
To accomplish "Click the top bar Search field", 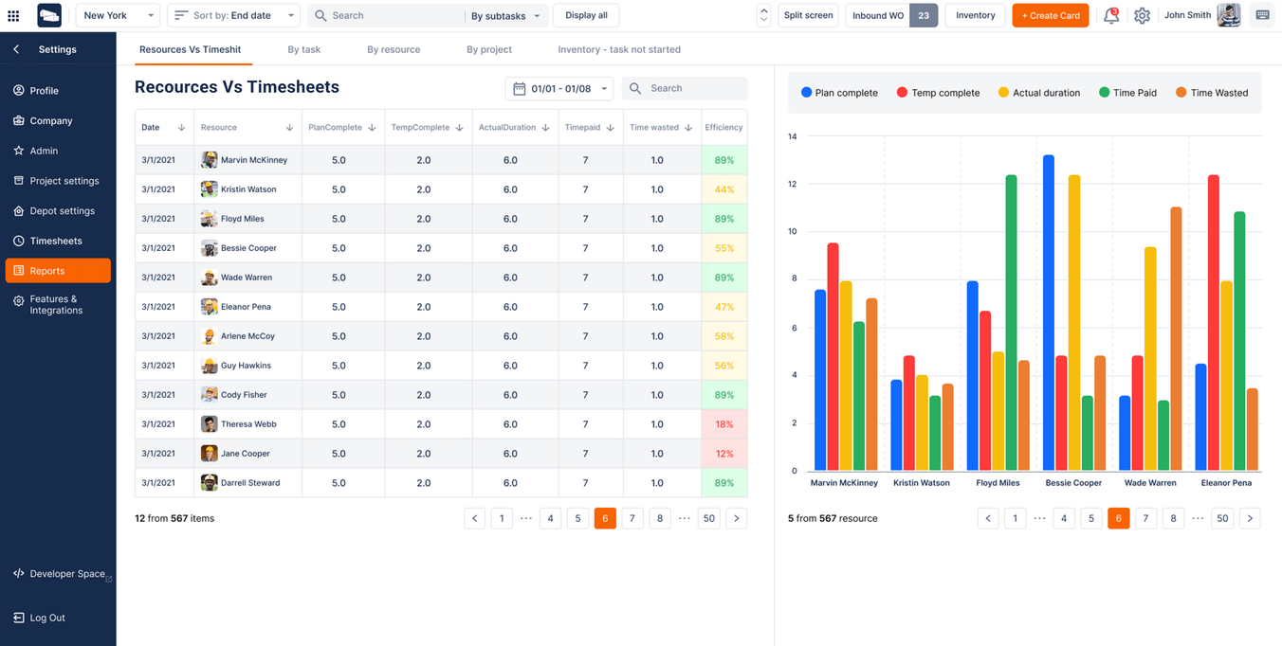I will click(x=386, y=15).
